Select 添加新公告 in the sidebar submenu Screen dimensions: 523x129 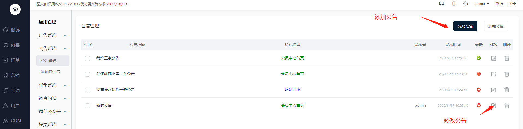[51, 72]
